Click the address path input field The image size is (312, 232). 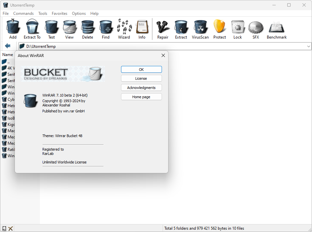point(165,46)
